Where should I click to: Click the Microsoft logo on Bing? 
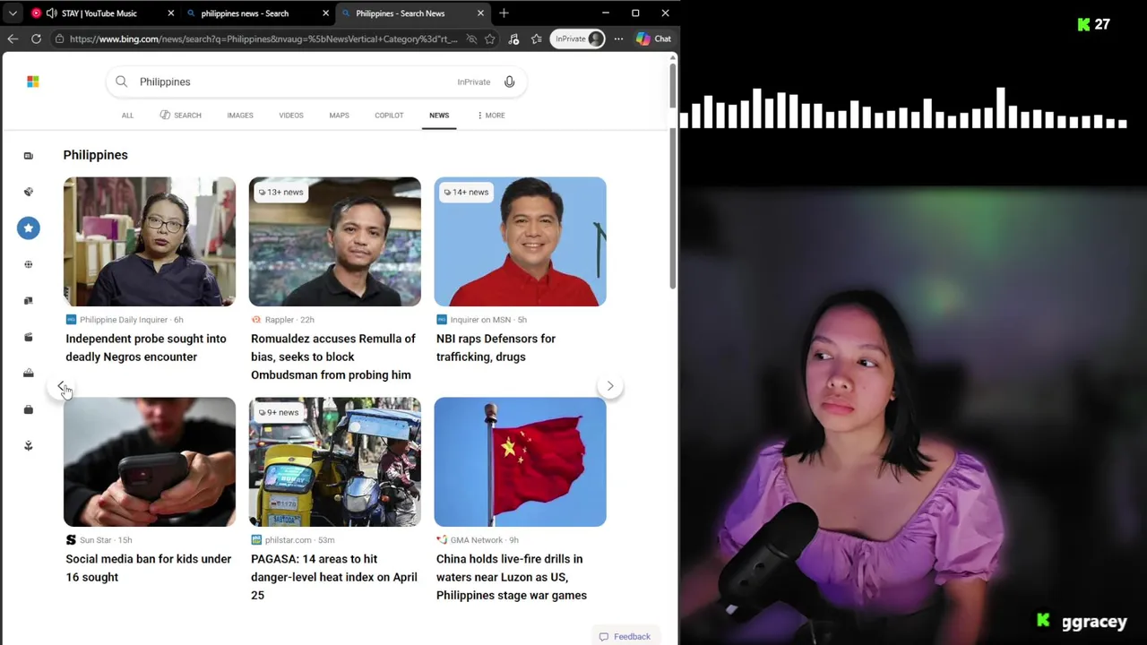[x=33, y=82]
